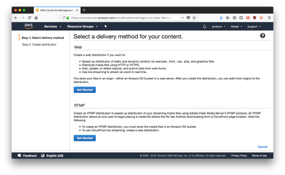Open the page actions three-dots icon
Image resolution: width=285 pixels, height=175 pixels.
pos(182,18)
